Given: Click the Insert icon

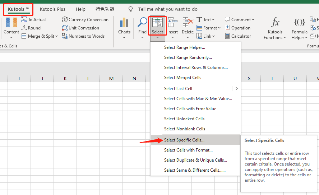Looking at the screenshot, I should (172, 22).
